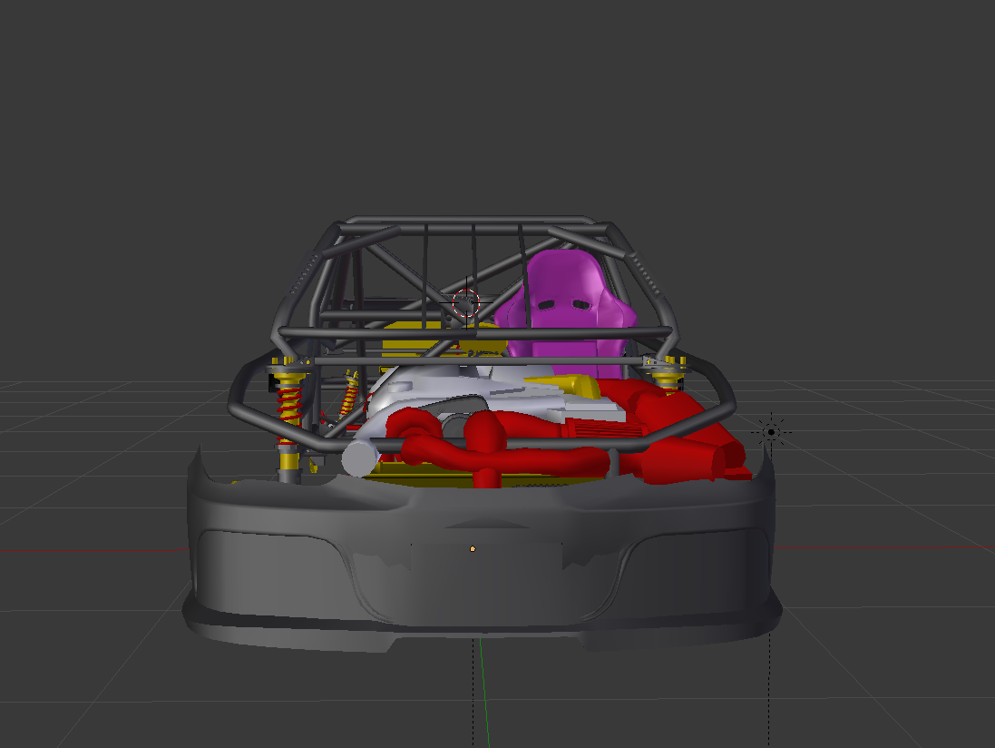This screenshot has width=995, height=748.
Task: Select the roll cage top roof bar
Action: (x=473, y=229)
